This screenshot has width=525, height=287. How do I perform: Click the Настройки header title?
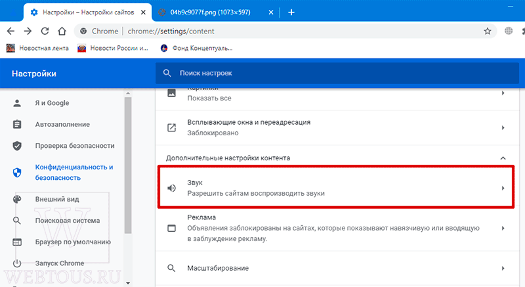click(x=34, y=74)
